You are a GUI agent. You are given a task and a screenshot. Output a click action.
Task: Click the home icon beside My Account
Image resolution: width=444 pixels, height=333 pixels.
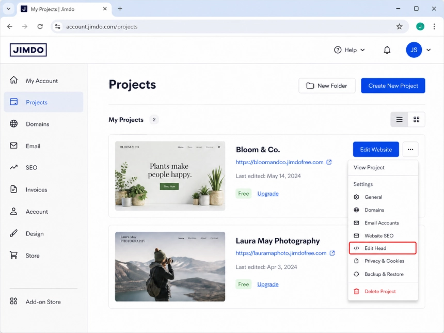pyautogui.click(x=13, y=80)
